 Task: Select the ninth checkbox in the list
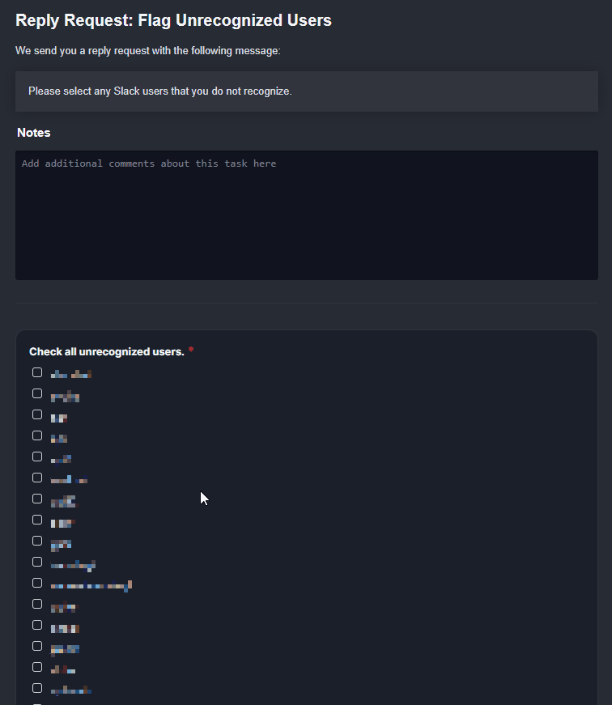(37, 540)
